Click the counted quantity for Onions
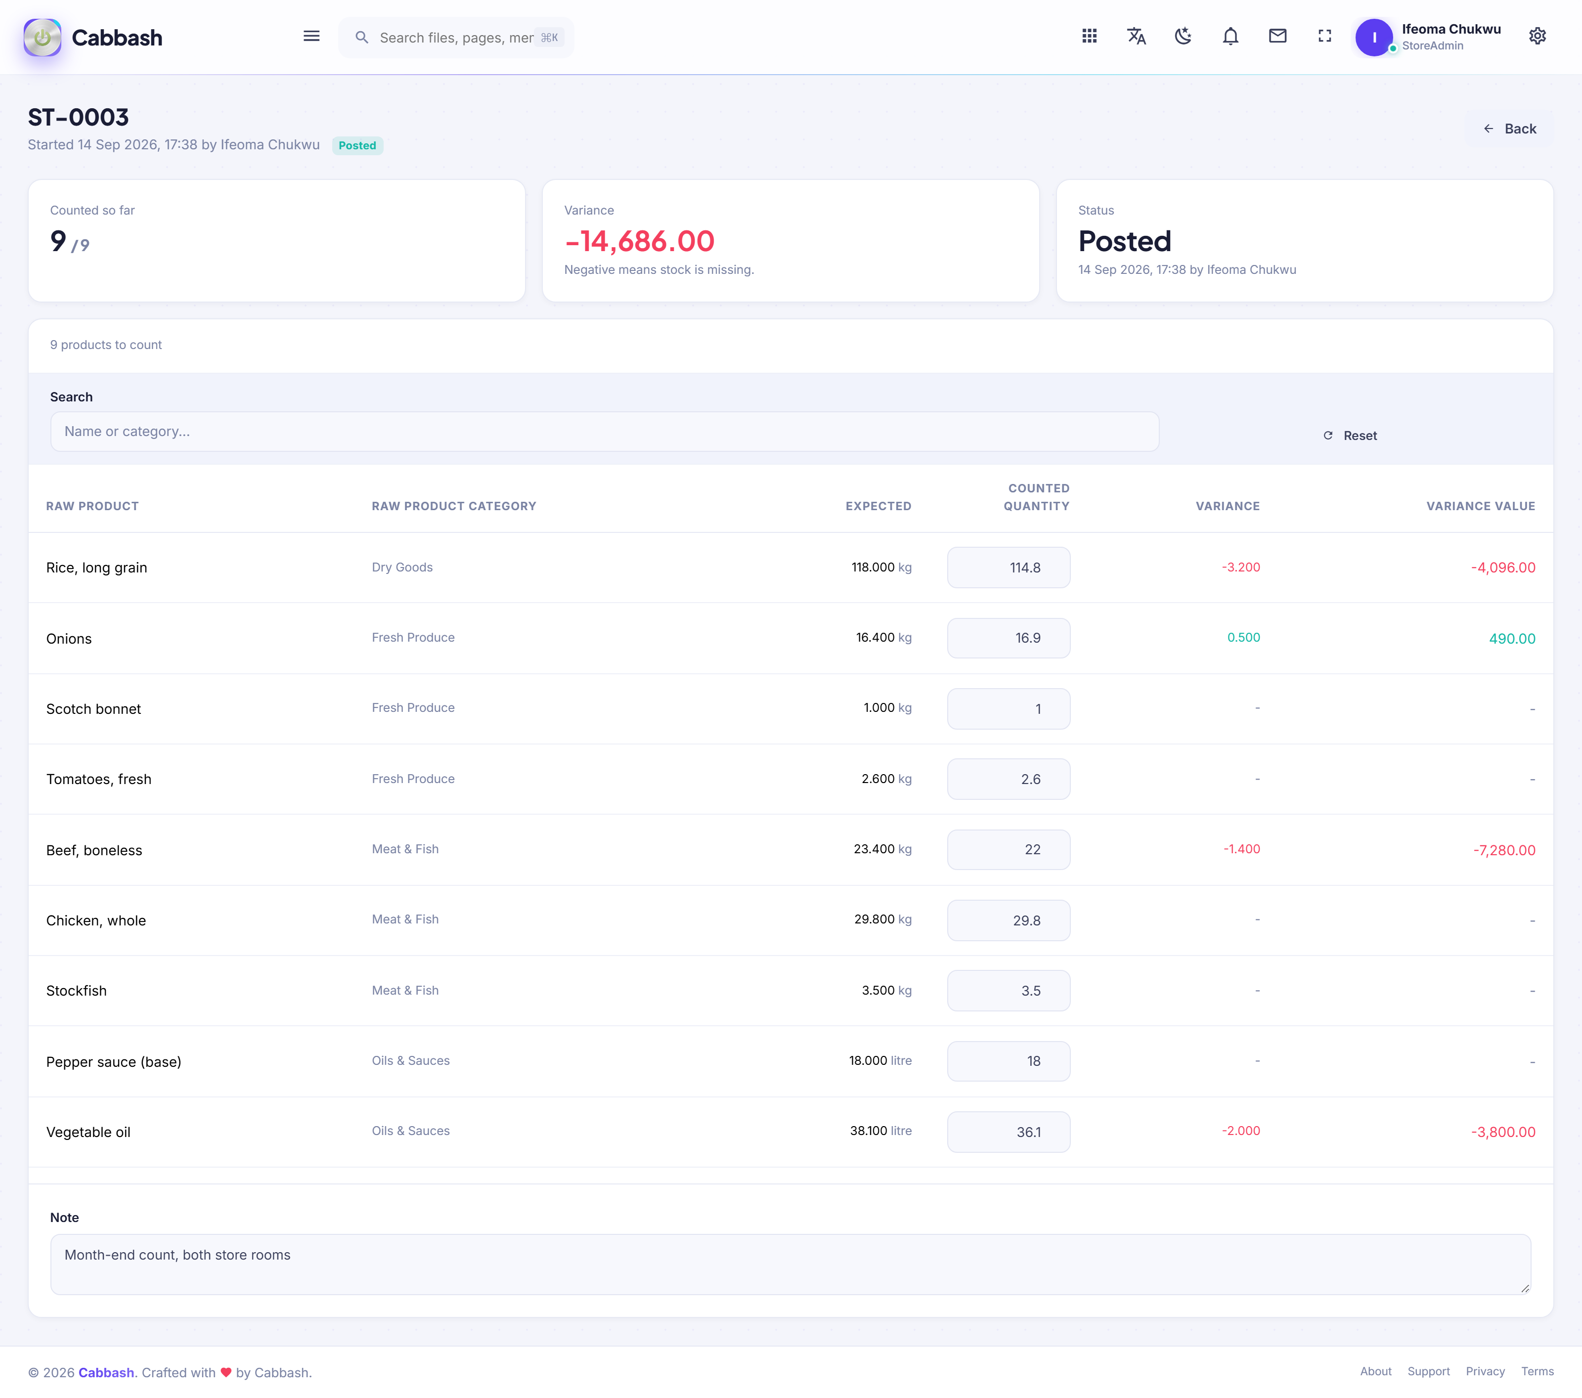This screenshot has width=1582, height=1398. (1009, 638)
